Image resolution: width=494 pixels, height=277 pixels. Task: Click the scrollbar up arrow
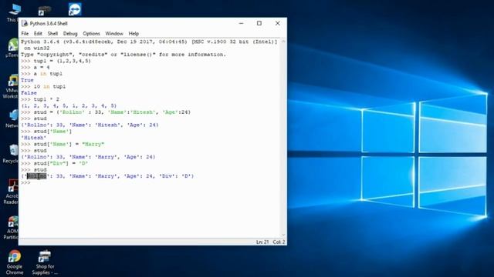pos(283,42)
